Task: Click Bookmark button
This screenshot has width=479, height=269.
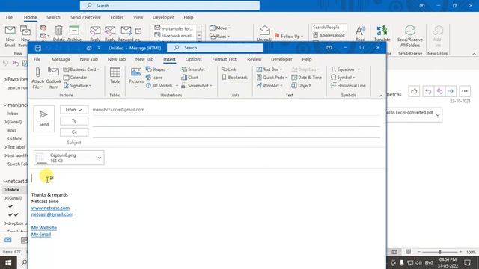Action: point(234,78)
